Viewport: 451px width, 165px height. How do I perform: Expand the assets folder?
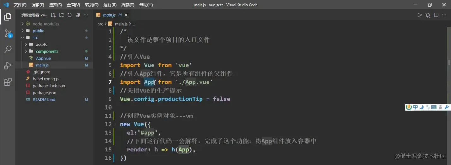coord(26,44)
